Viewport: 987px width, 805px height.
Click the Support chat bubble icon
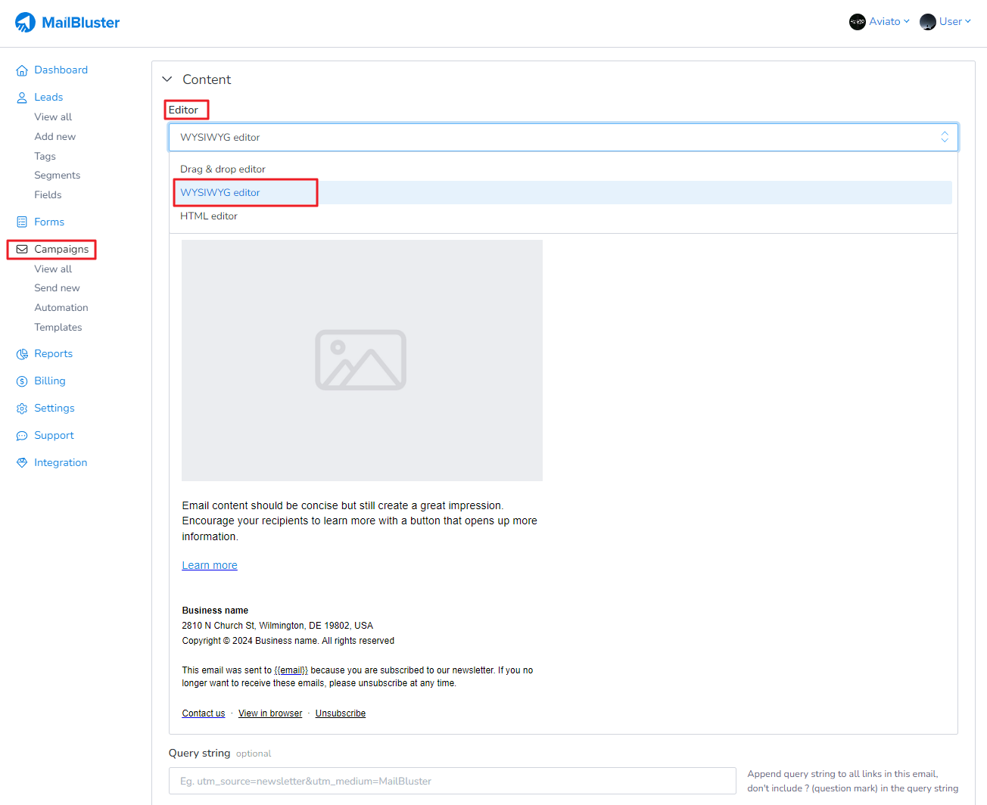[x=22, y=436]
